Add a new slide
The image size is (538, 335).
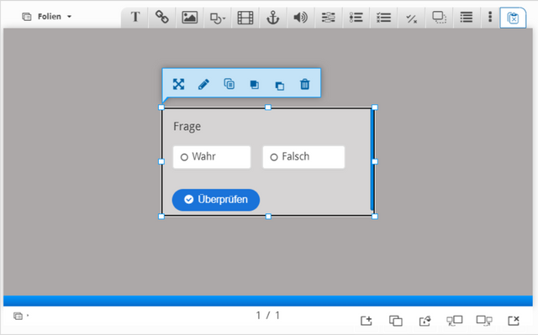(367, 321)
